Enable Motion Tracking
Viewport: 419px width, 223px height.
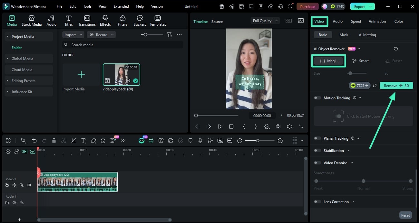click(317, 98)
